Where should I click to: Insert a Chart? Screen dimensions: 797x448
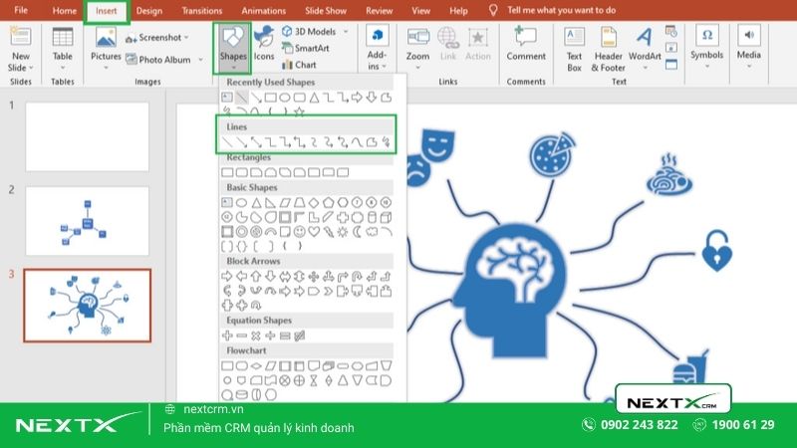(x=300, y=65)
